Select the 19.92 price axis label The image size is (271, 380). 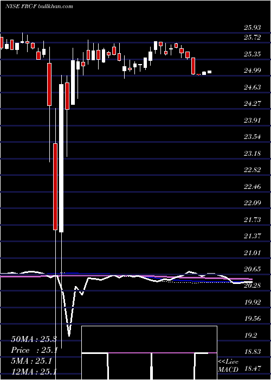(252, 302)
